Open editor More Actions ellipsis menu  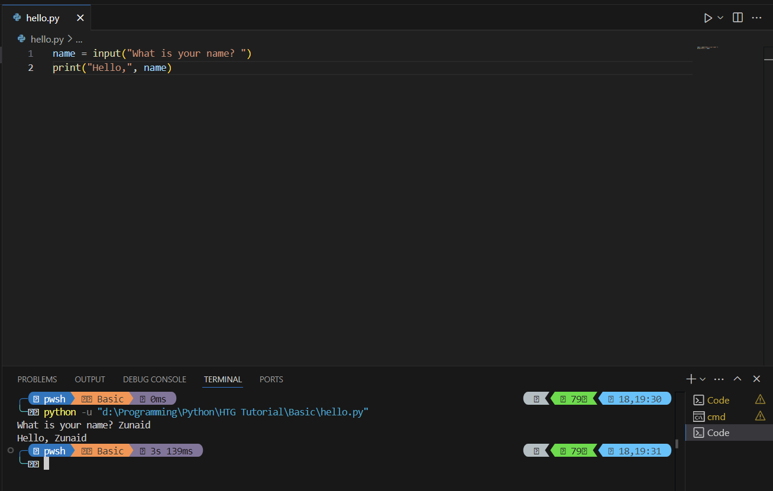pos(756,18)
